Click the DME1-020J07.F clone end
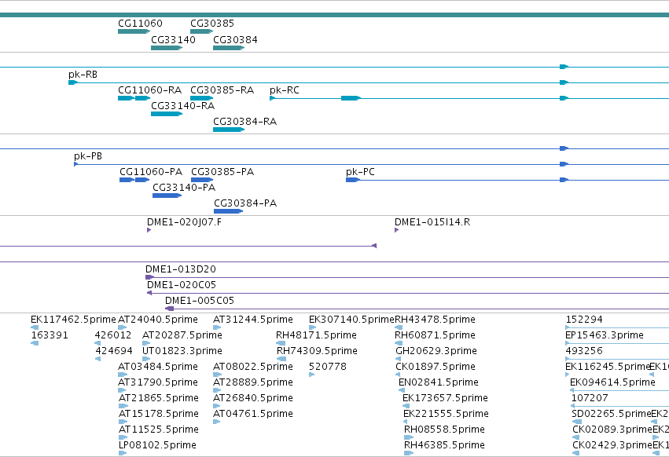The width and height of the screenshot is (669, 457). 149,230
